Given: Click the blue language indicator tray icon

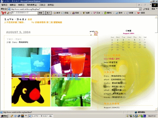Looking at the screenshot, I should pyautogui.click(x=144, y=116).
